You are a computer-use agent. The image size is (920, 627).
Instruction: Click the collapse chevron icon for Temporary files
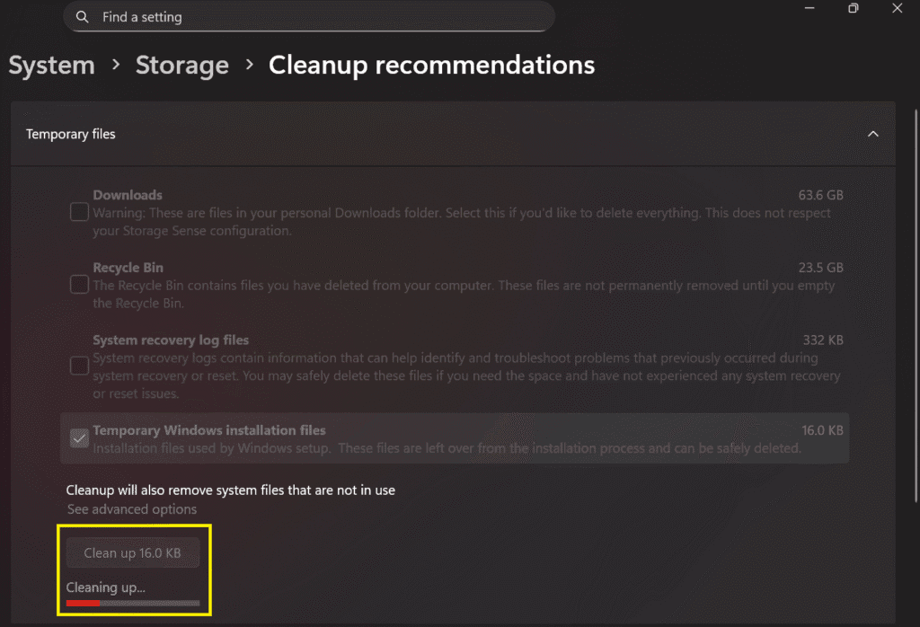pyautogui.click(x=873, y=133)
